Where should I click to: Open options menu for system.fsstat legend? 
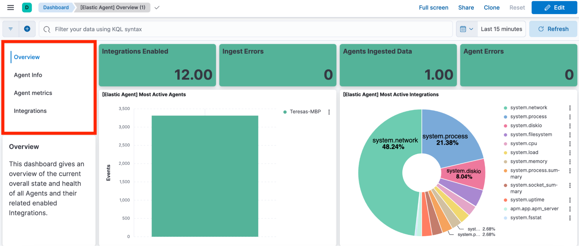570,218
